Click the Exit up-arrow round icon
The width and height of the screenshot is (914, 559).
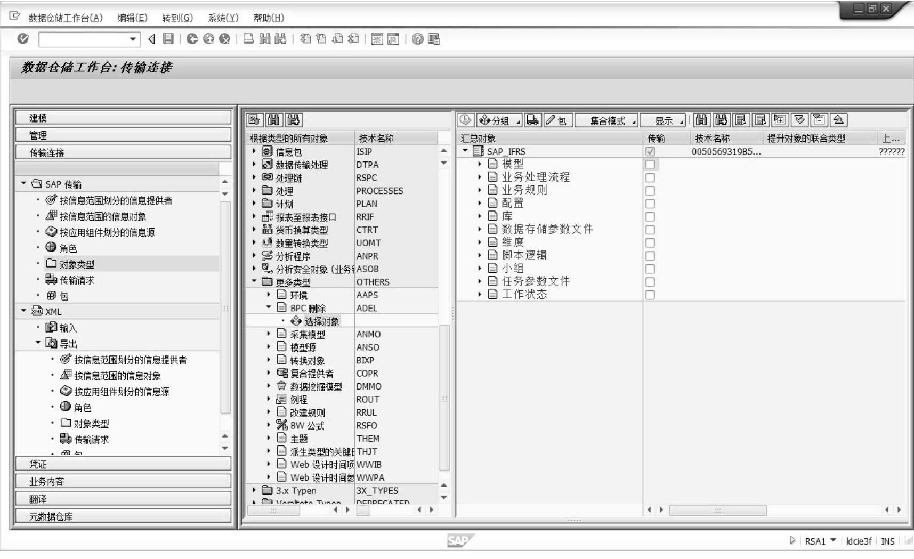point(208,39)
